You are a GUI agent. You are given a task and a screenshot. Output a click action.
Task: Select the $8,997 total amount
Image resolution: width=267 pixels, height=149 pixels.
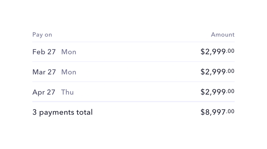[213, 112]
